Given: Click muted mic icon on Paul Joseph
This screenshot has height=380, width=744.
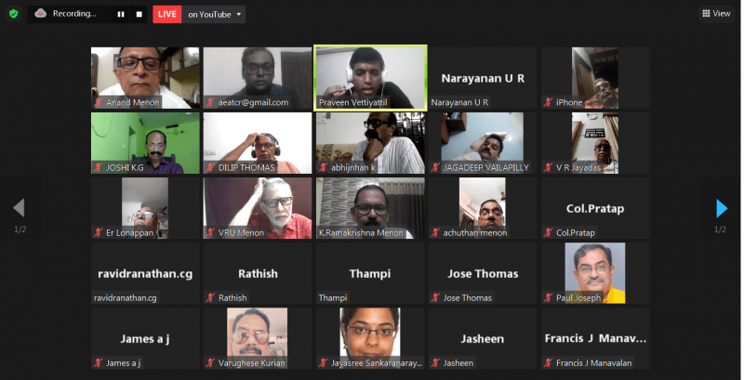Looking at the screenshot, I should click(548, 297).
